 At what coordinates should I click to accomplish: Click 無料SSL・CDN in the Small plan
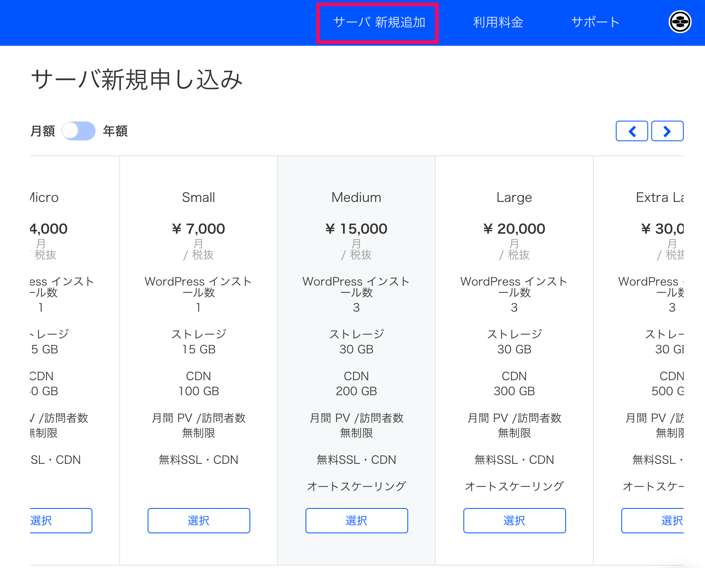point(199,460)
